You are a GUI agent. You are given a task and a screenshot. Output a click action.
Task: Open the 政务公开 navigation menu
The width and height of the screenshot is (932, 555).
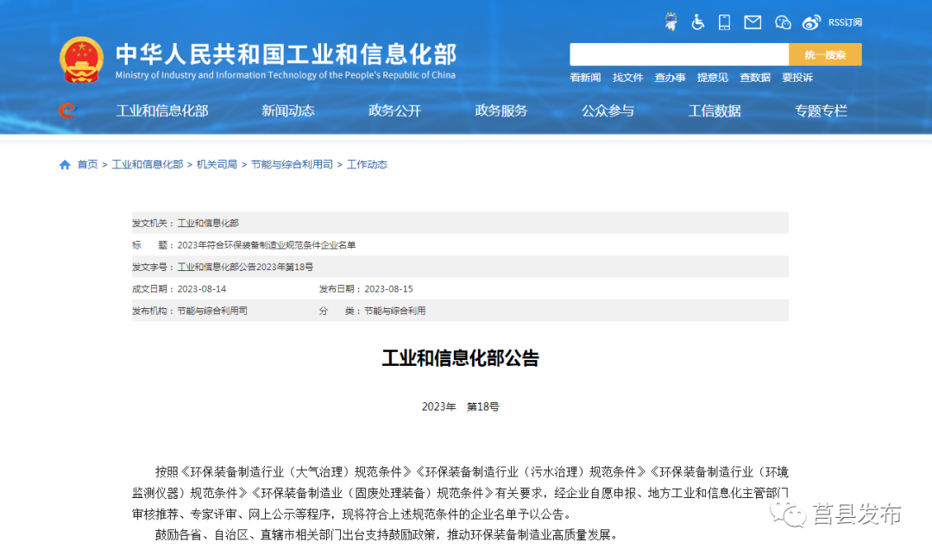[394, 110]
